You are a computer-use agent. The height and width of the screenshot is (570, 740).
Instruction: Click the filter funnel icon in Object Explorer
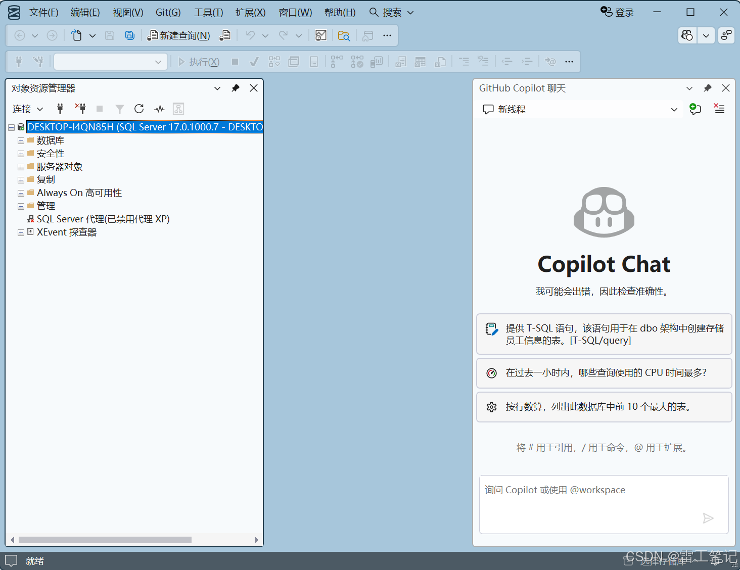(x=120, y=109)
